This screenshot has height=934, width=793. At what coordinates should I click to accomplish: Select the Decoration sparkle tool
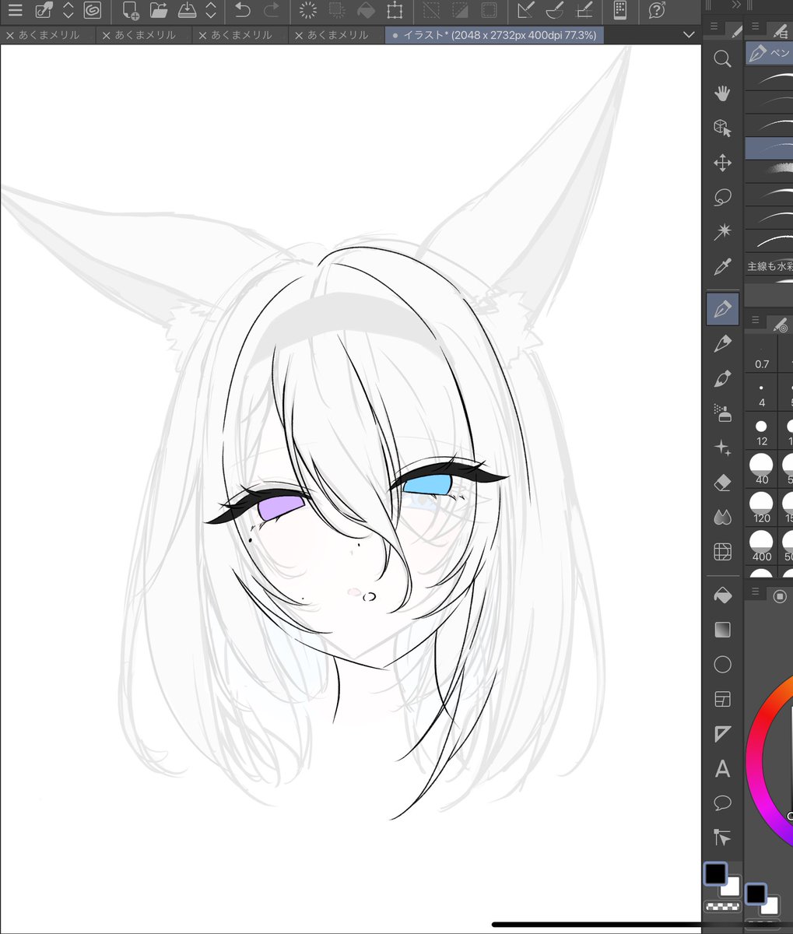click(722, 448)
